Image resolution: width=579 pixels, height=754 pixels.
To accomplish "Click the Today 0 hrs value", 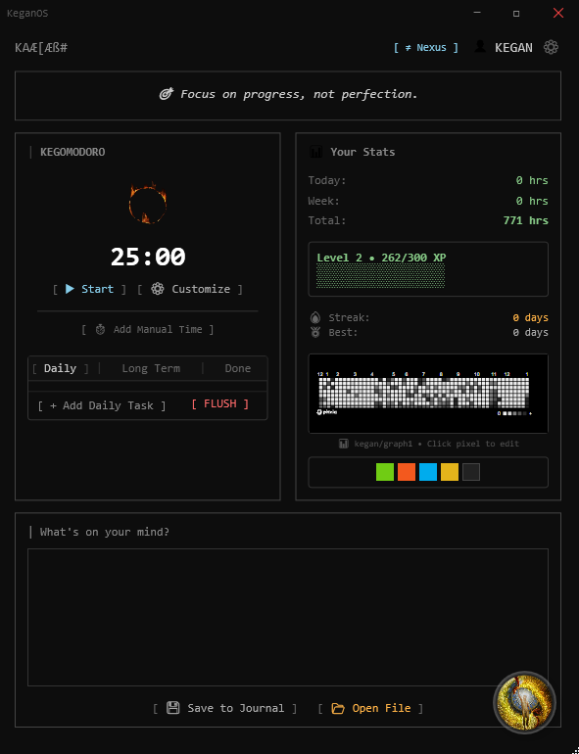I will coord(532,180).
